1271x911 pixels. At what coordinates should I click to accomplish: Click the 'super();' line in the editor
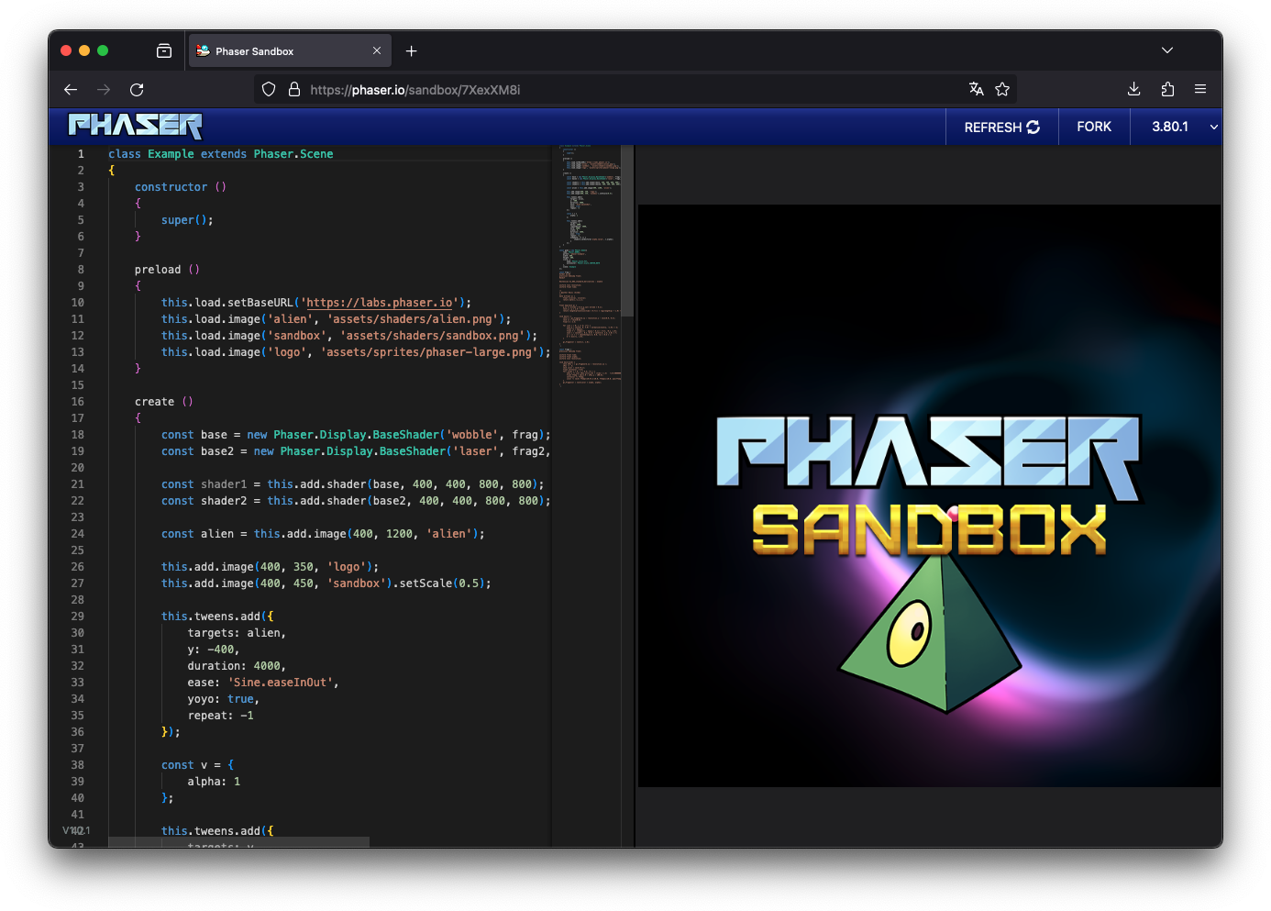pyautogui.click(x=187, y=220)
